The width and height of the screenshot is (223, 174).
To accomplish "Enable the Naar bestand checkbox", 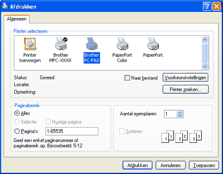I will click(x=127, y=78).
